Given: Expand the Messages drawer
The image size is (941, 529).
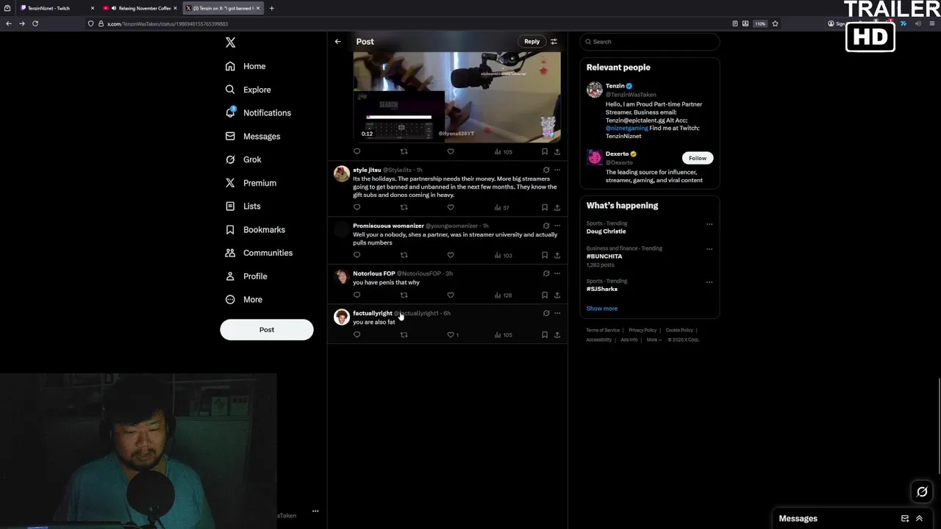Looking at the screenshot, I should point(919,519).
